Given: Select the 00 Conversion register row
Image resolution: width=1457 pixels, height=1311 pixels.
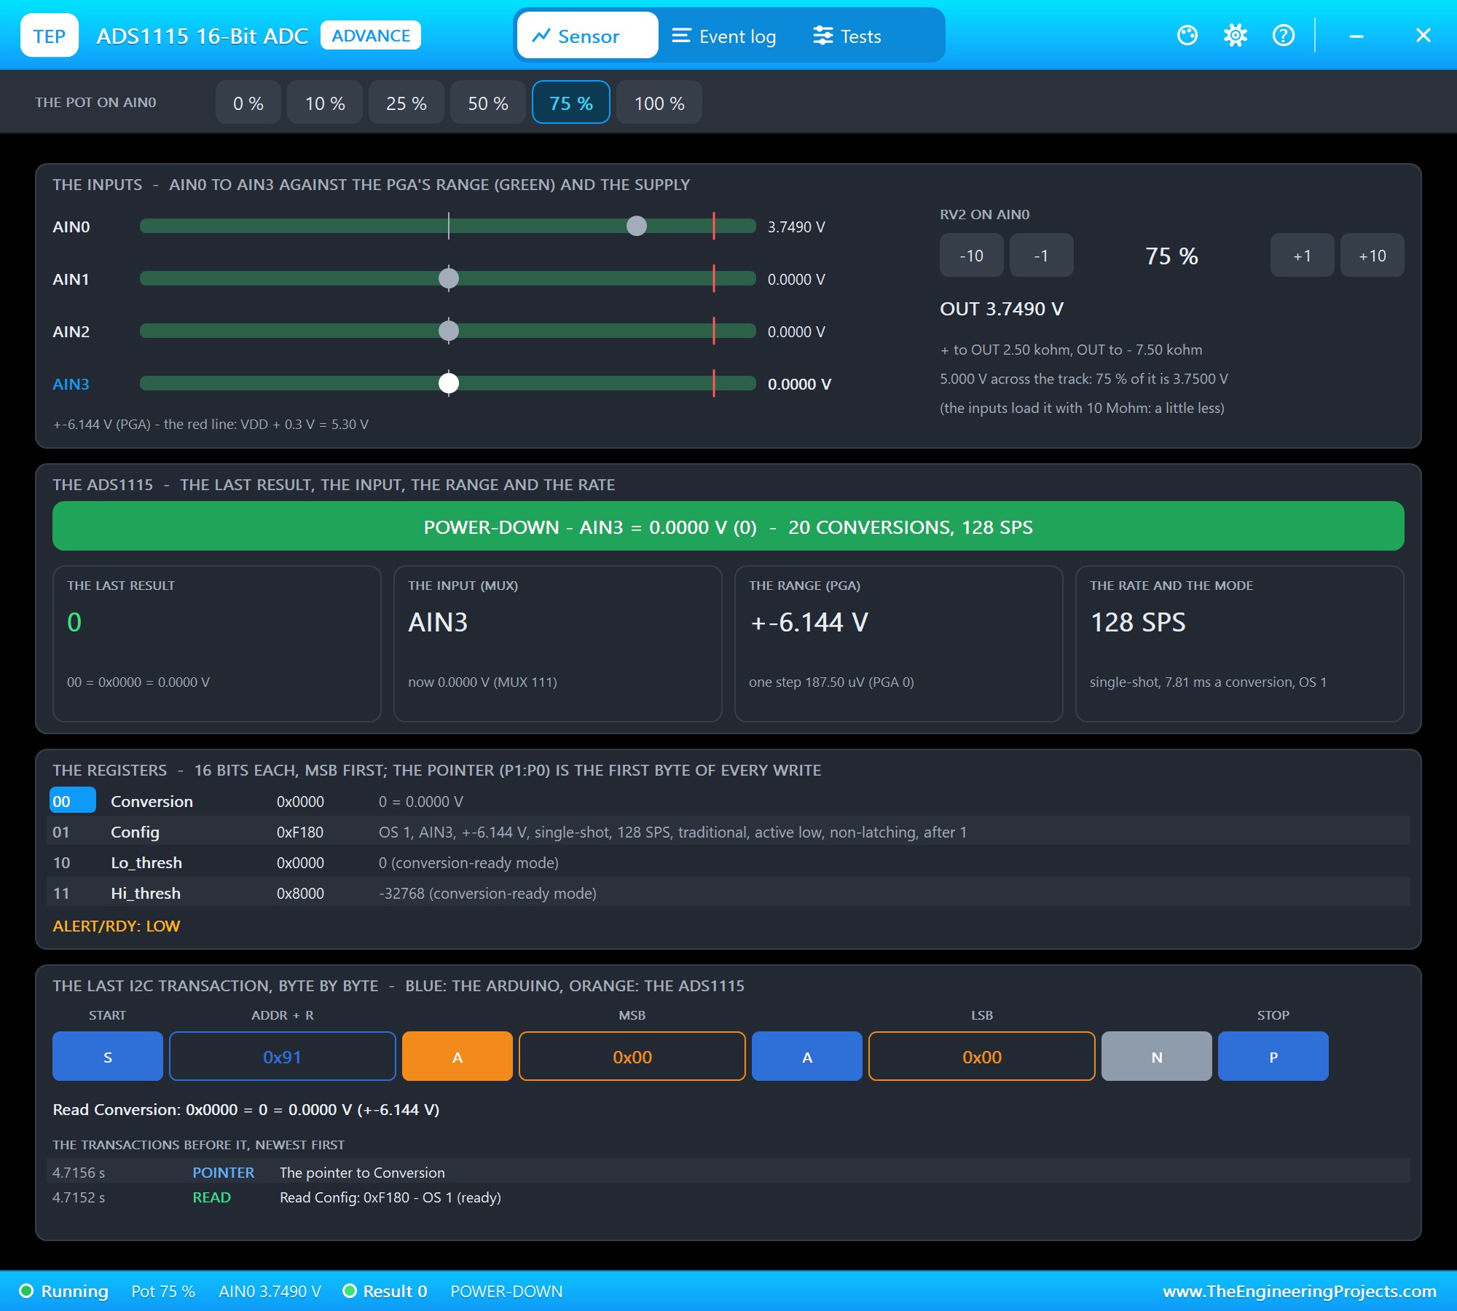Looking at the screenshot, I should (728, 801).
